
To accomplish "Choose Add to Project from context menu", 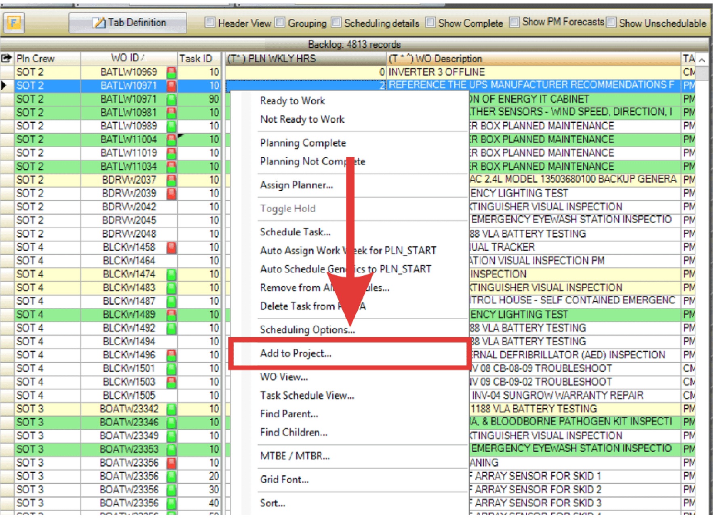I will click(296, 353).
